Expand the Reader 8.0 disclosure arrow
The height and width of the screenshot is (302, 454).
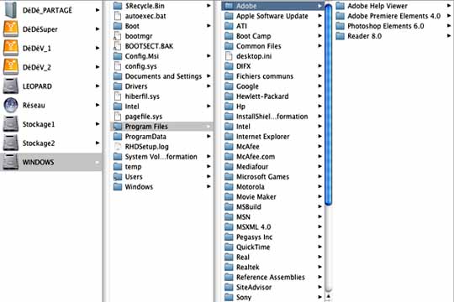449,36
